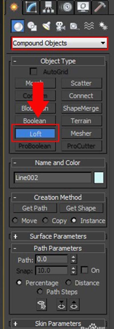Click the Pick Shape arrow icon
The width and height of the screenshot is (114, 329).
pyautogui.click(x=41, y=304)
